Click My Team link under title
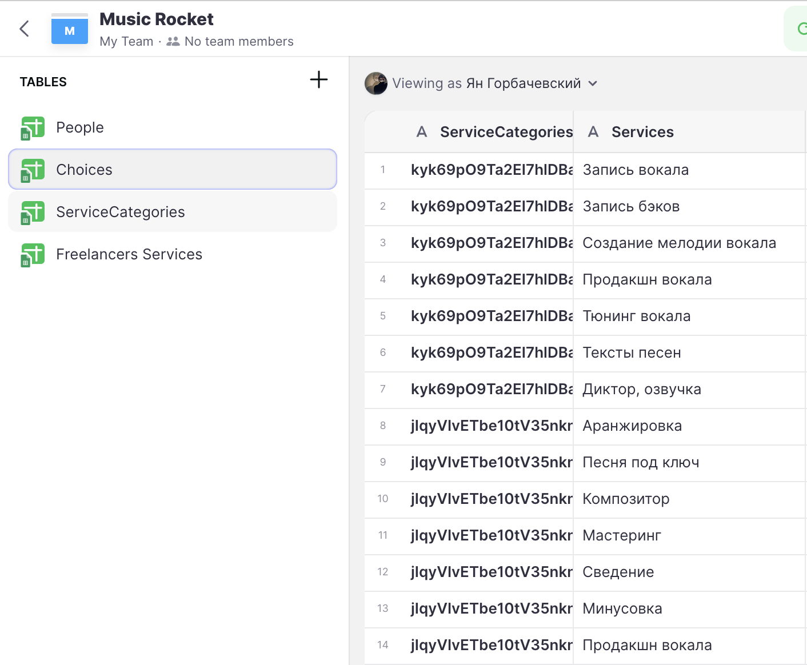Image resolution: width=807 pixels, height=665 pixels. [126, 42]
